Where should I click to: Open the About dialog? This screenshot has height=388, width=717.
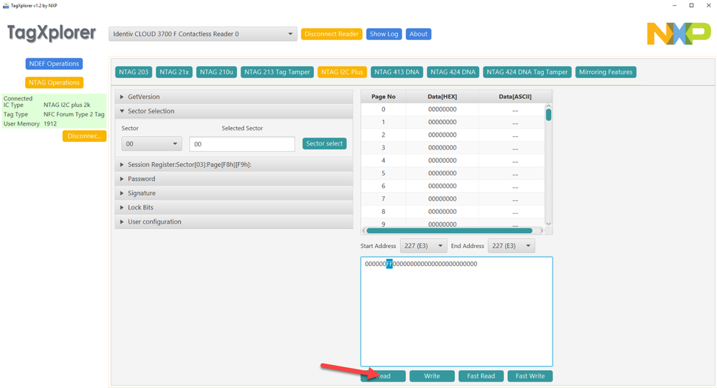coord(418,34)
